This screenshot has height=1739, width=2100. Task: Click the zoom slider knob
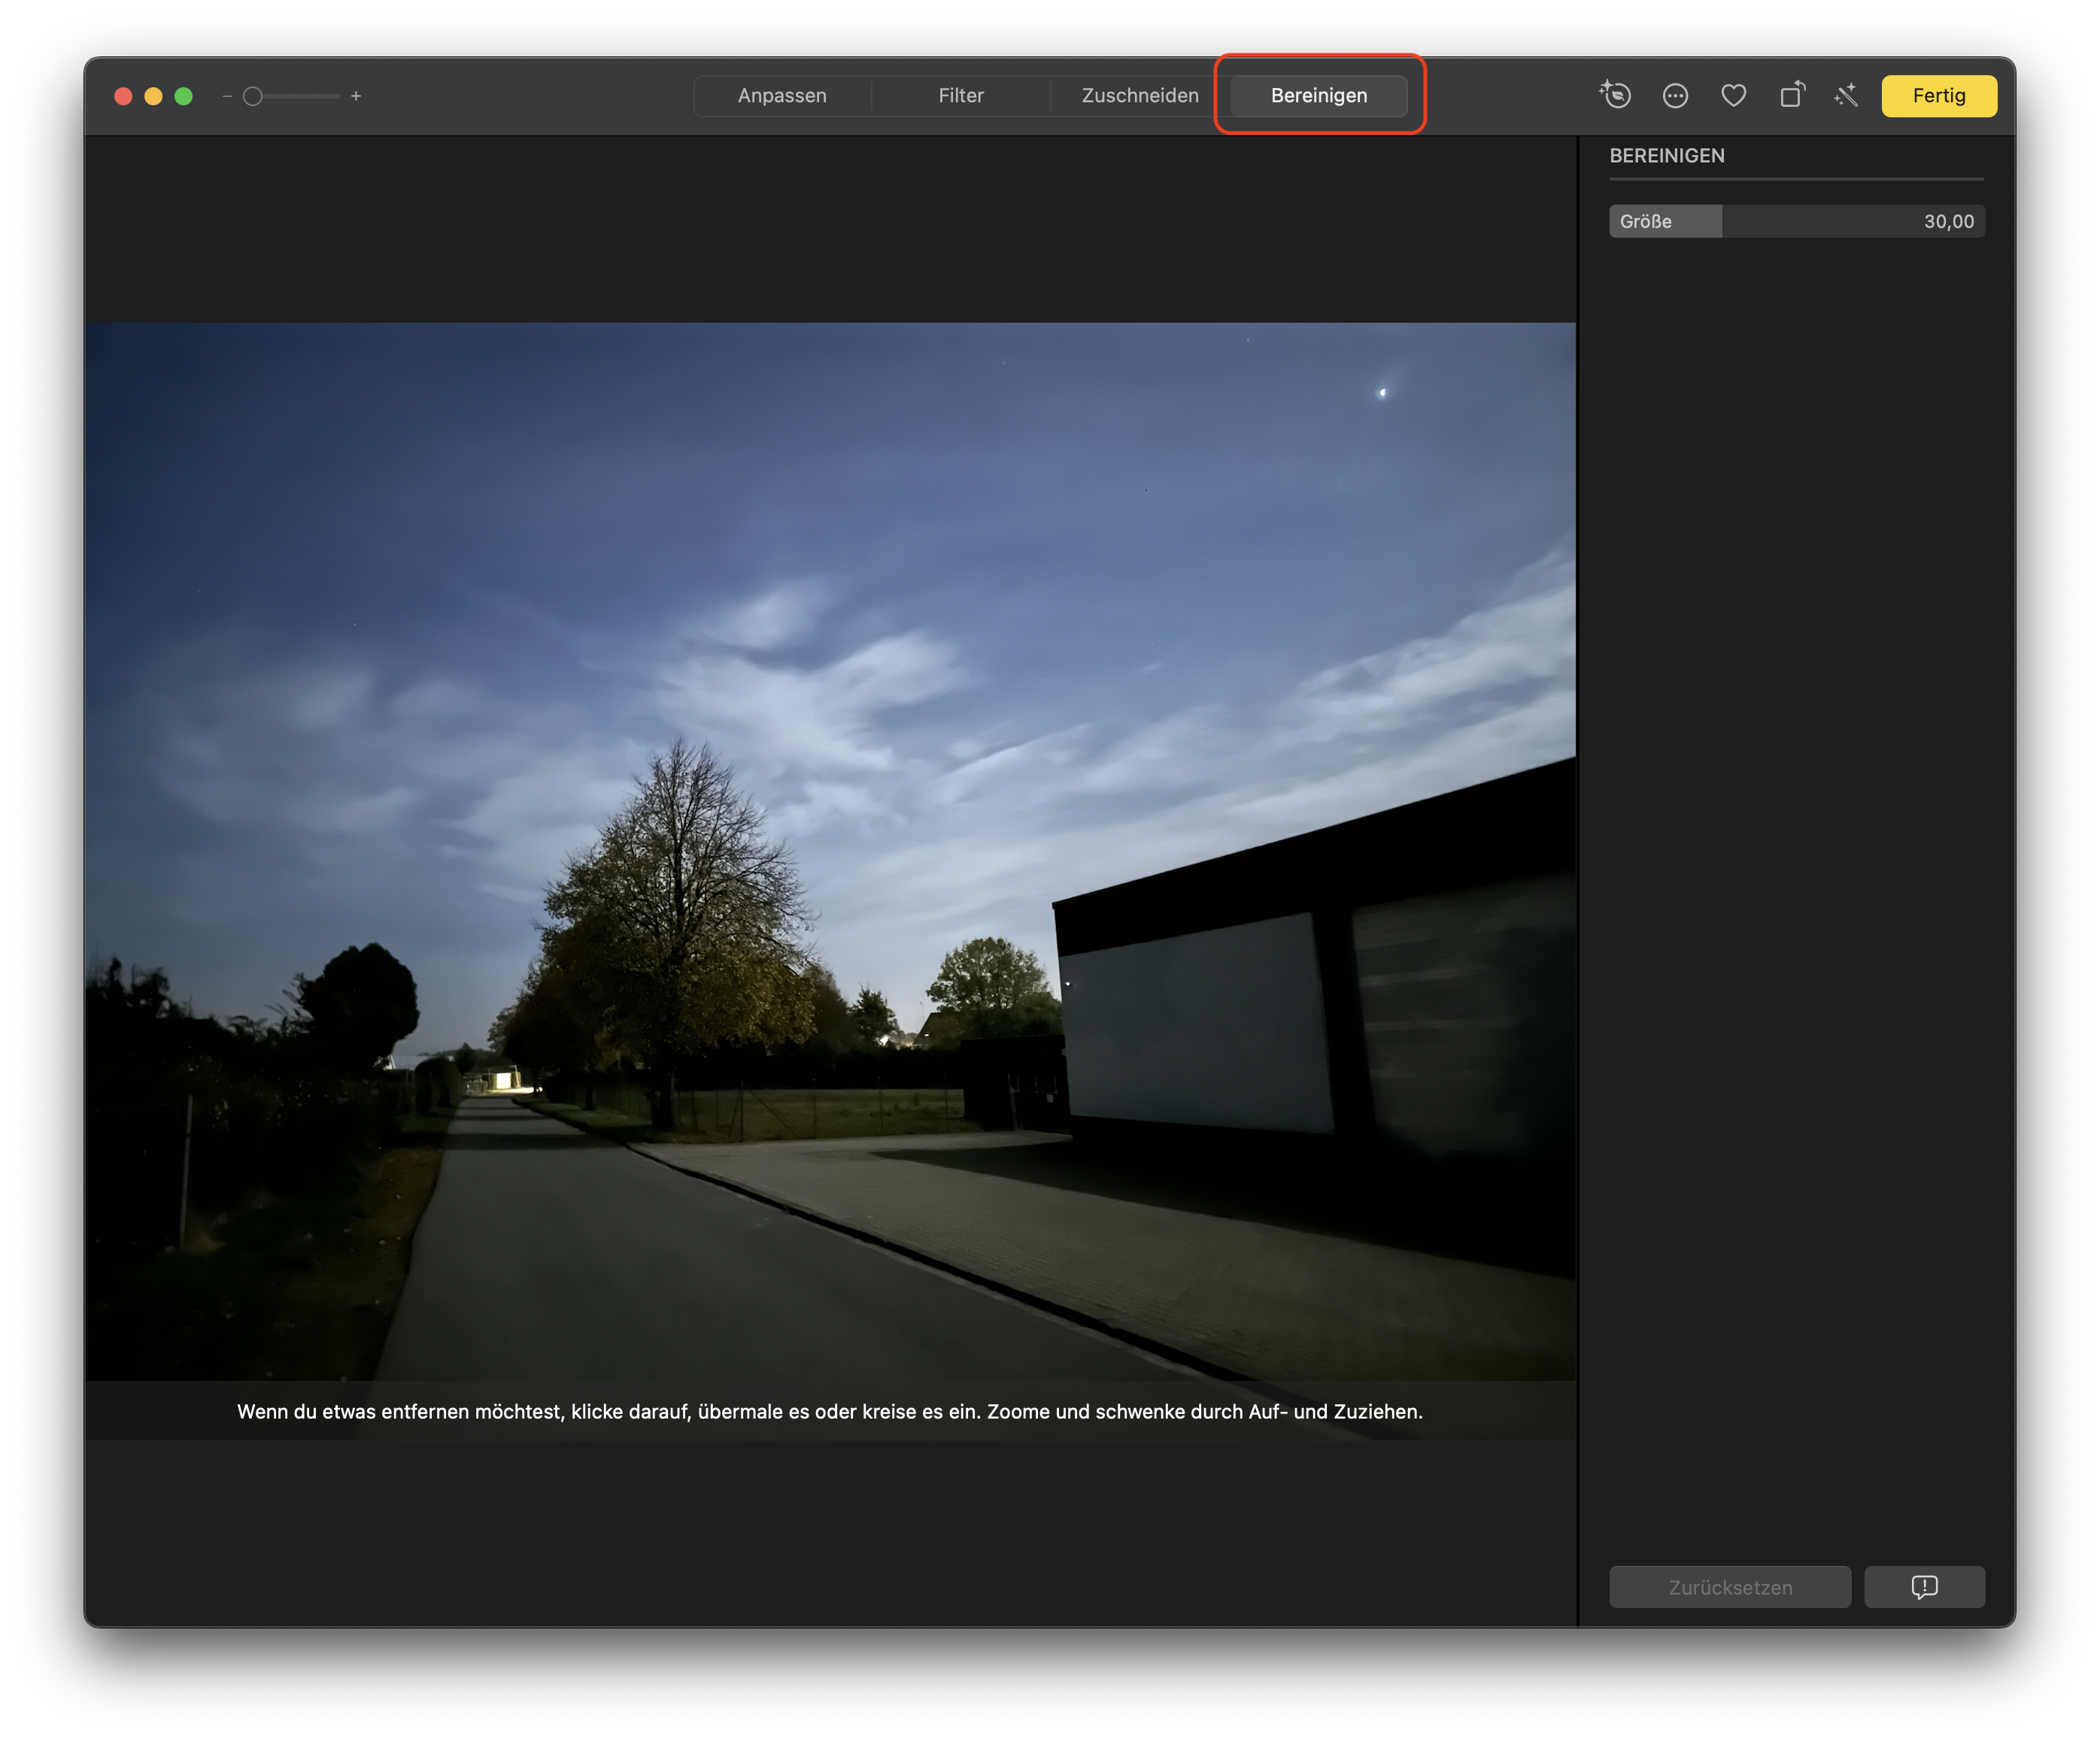click(253, 96)
